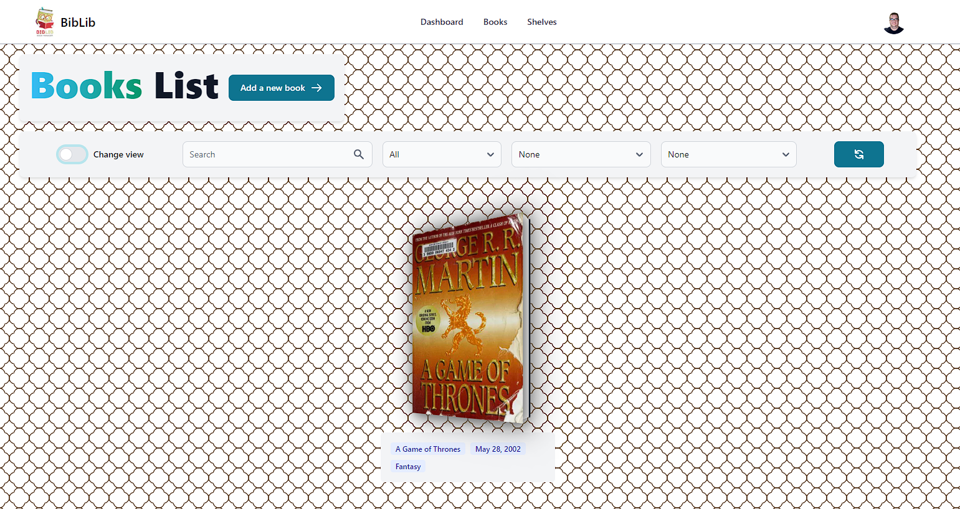Image resolution: width=960 pixels, height=509 pixels.
Task: Open the Game of Thrones book cover
Action: point(470,319)
